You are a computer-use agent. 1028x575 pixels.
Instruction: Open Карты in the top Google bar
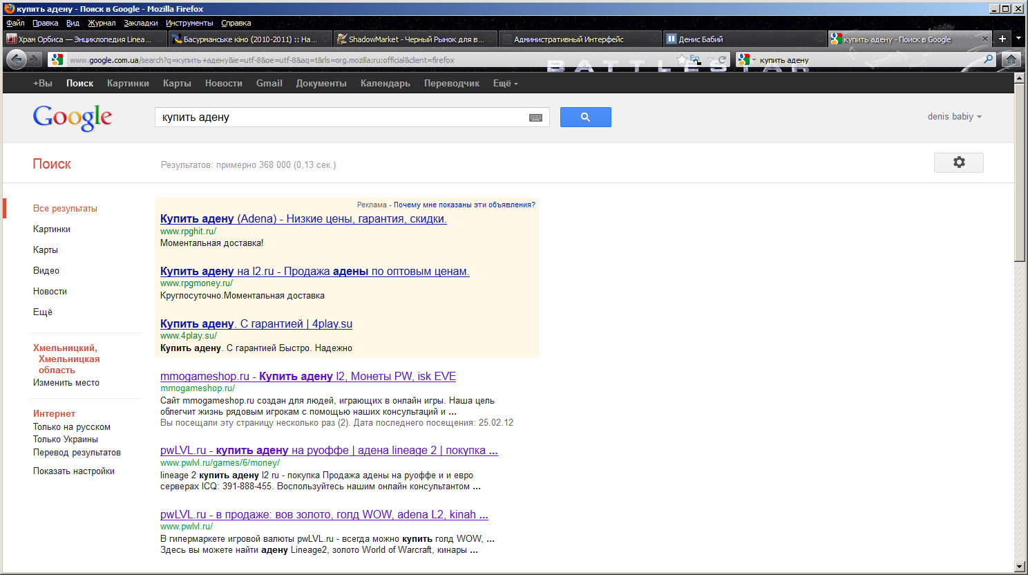click(x=177, y=83)
